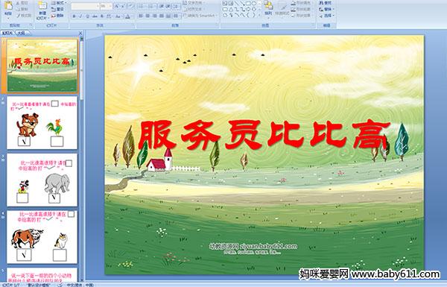Select the Oval shape in shapes gallery
Image resolution: width=447 pixels, height=287 pixels.
(x=254, y=3)
